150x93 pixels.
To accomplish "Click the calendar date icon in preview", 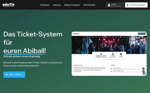I will [113, 54].
